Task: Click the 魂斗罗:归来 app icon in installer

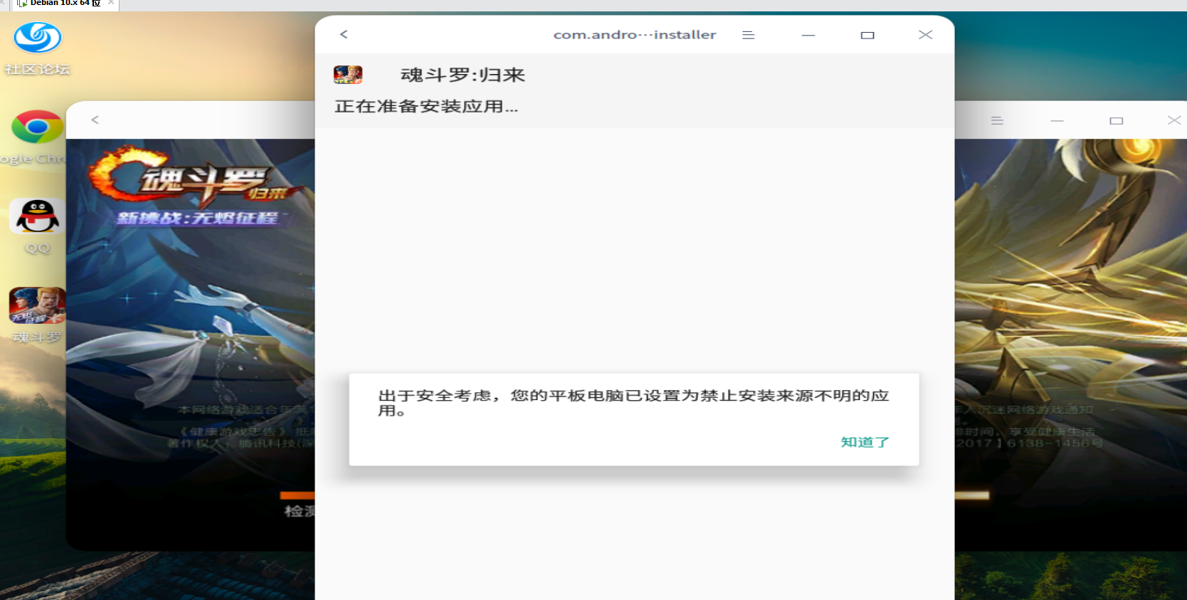Action: pyautogui.click(x=348, y=75)
